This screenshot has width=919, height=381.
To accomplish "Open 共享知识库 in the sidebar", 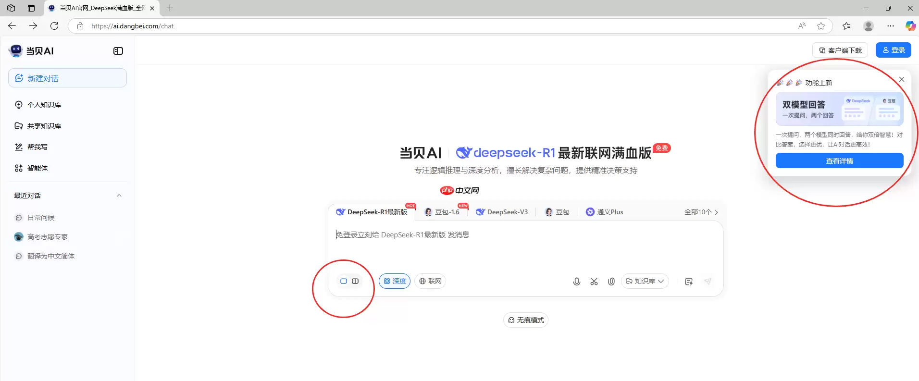I will click(x=44, y=126).
